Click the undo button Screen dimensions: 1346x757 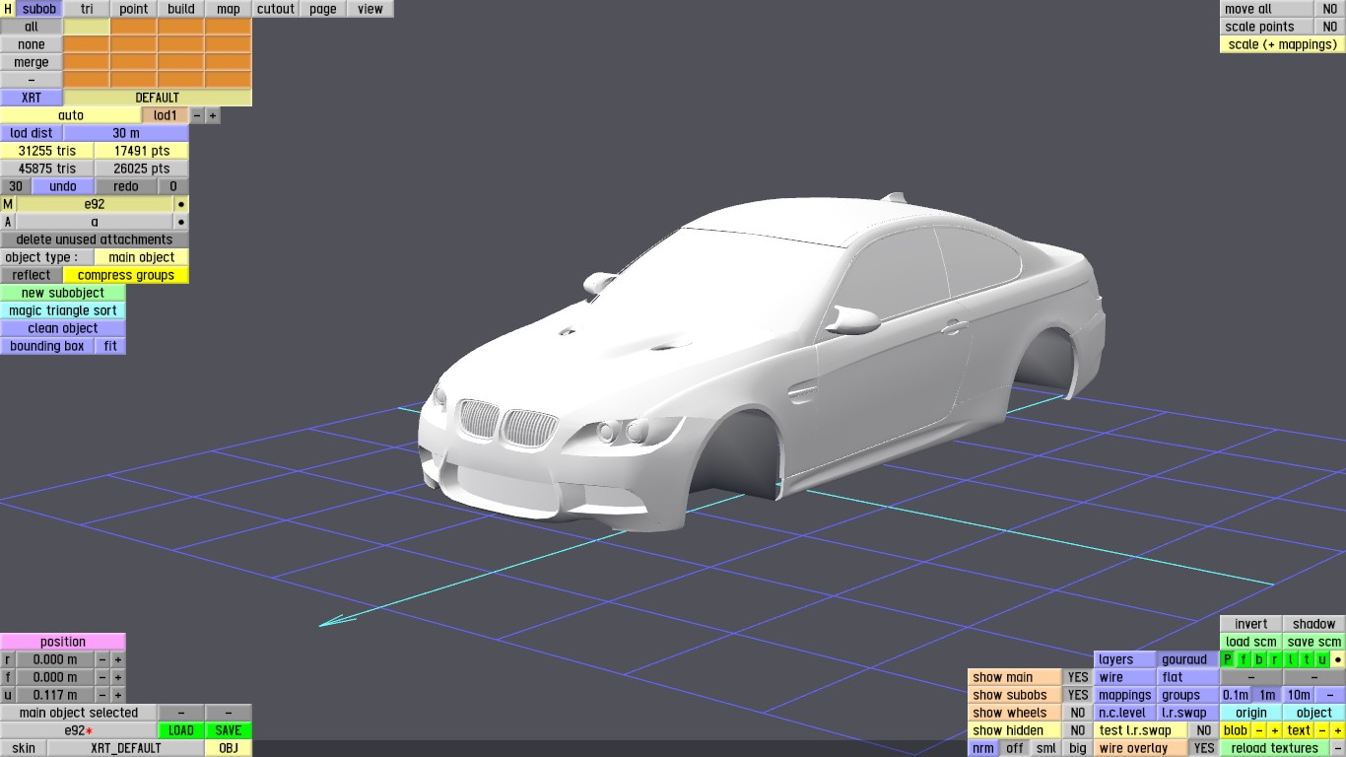coord(63,186)
